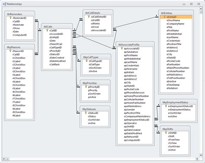
Task: Click the horizontal scrollbar left arrow
Action: (x=4, y=159)
